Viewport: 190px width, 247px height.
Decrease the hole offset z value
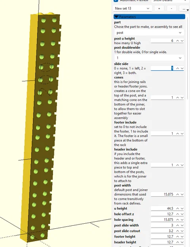[182, 214]
